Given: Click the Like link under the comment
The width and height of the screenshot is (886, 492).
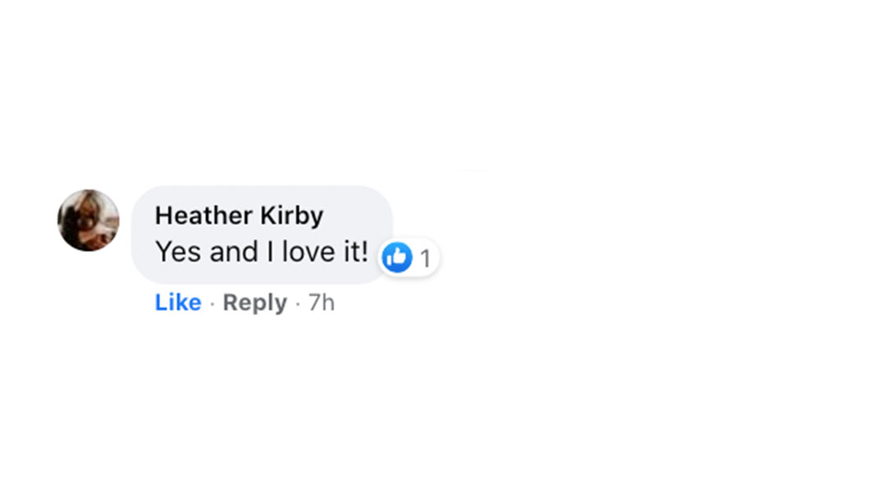Looking at the screenshot, I should point(178,303).
